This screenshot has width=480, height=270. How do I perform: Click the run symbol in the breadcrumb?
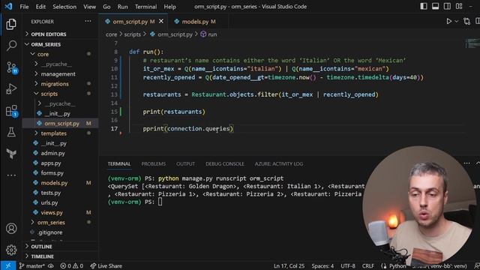(208, 34)
